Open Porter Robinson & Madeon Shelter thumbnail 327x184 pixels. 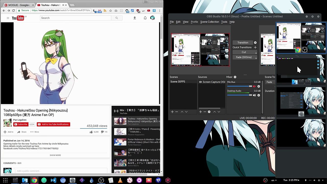(120, 142)
